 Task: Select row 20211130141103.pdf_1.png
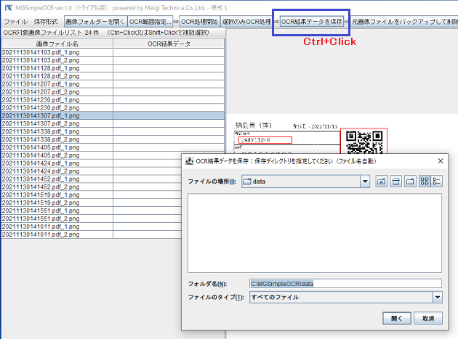pyautogui.click(x=113, y=52)
